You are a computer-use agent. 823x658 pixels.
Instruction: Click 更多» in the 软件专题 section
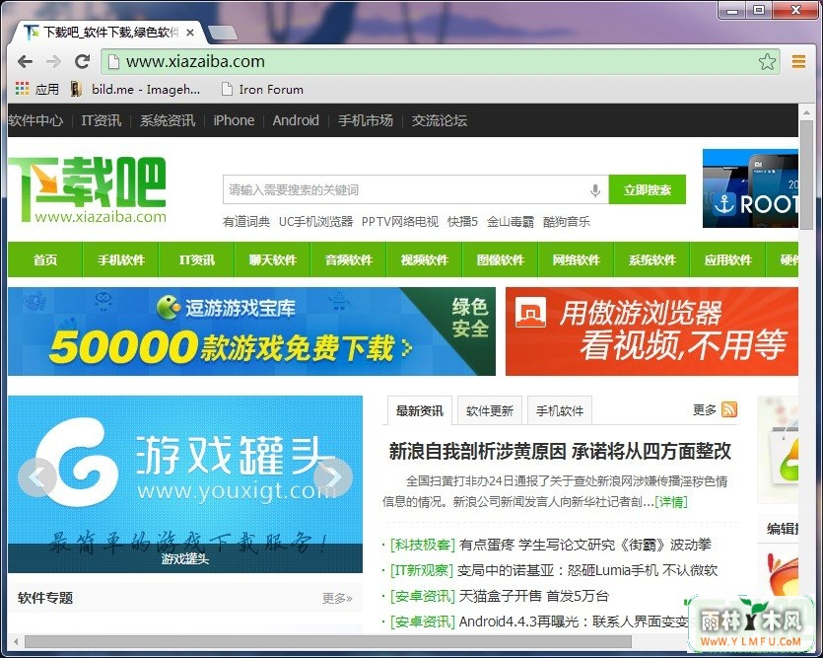coord(336,598)
